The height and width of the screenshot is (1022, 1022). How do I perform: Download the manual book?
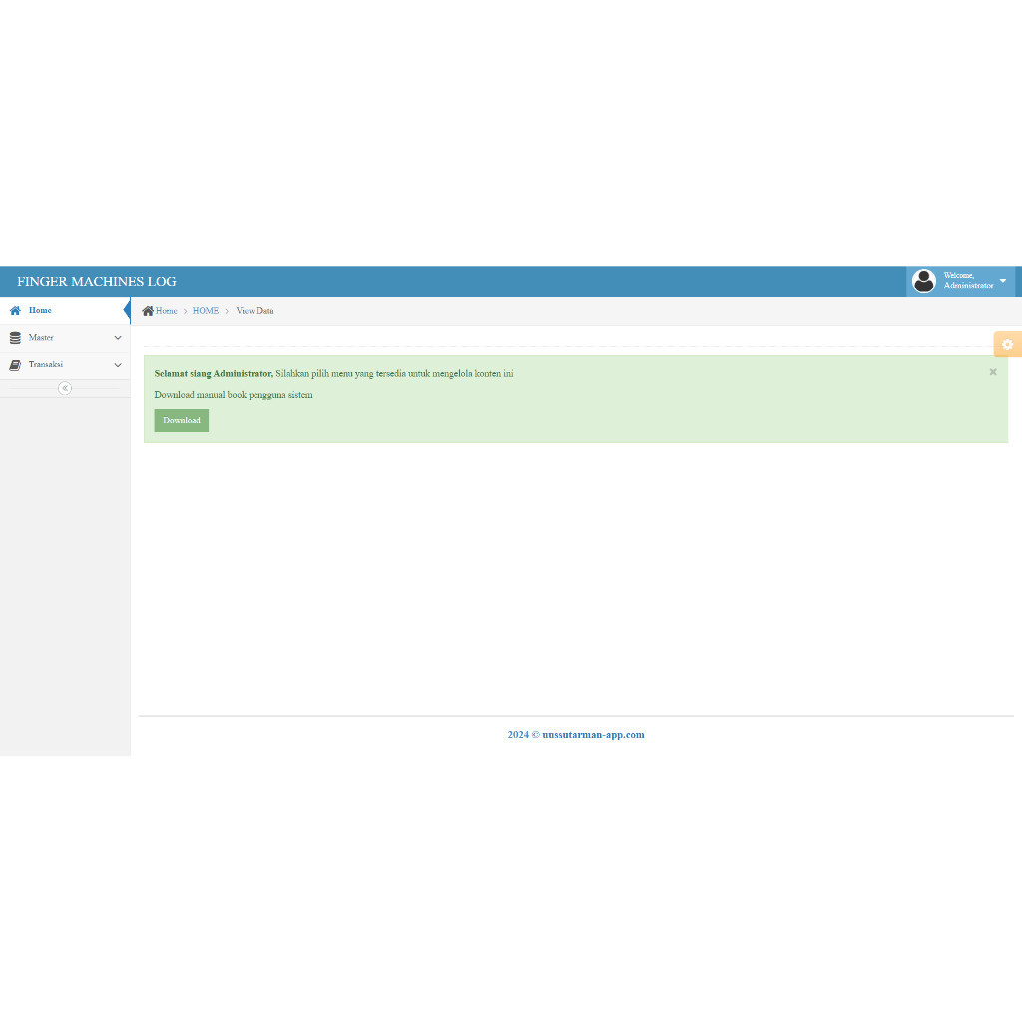pos(182,420)
